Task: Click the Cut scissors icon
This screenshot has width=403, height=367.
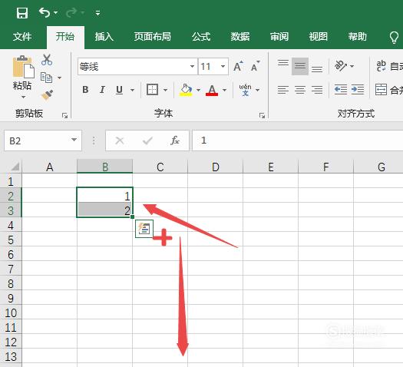Action: click(x=47, y=60)
